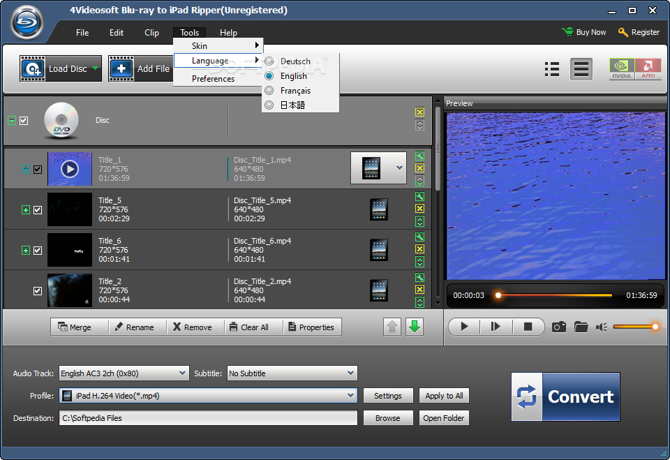The image size is (670, 460).
Task: Click the Destination path field
Action: (208, 418)
